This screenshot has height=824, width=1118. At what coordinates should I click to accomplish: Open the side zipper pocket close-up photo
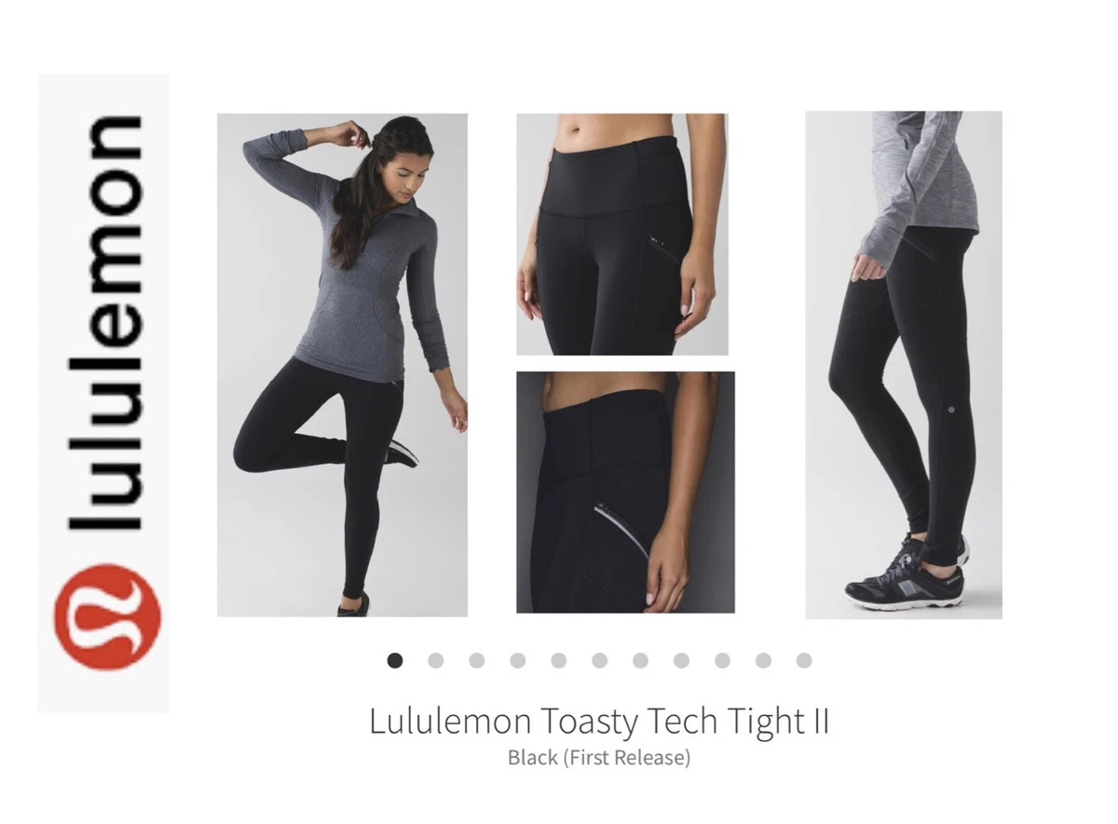point(625,493)
